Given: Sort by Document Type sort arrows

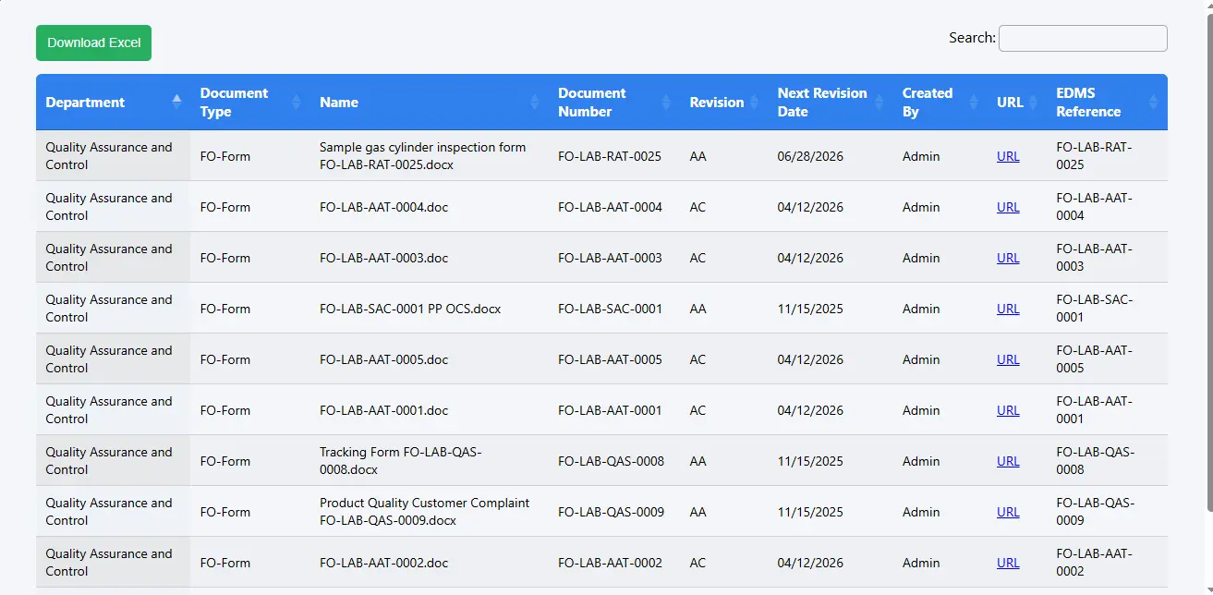Looking at the screenshot, I should pyautogui.click(x=297, y=102).
